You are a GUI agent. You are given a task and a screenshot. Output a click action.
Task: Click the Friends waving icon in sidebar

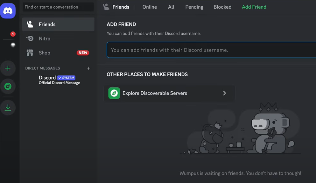pos(30,25)
